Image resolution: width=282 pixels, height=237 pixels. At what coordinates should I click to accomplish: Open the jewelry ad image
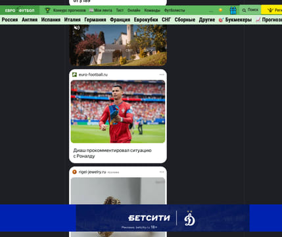[118, 191]
